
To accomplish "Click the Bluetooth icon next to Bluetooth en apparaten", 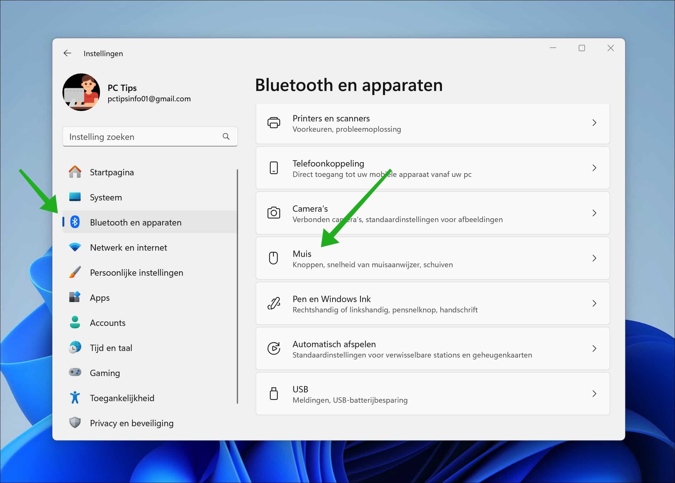I will tap(75, 222).
